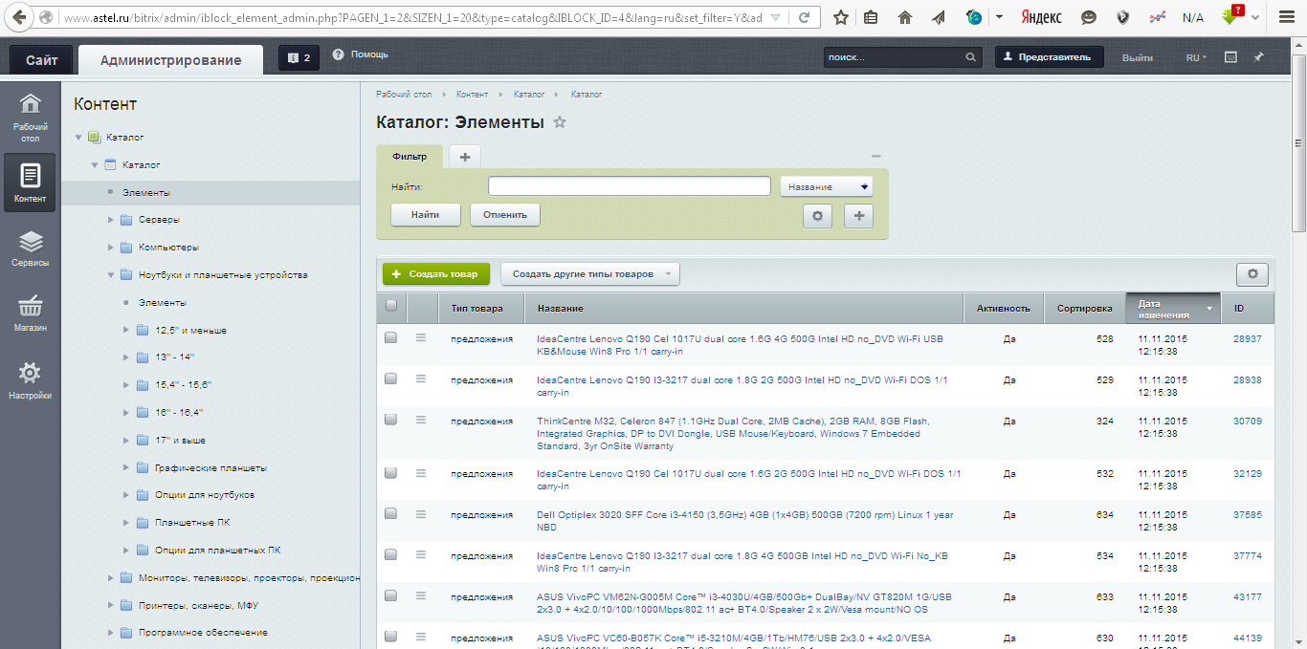Sort by Название column header

point(744,308)
